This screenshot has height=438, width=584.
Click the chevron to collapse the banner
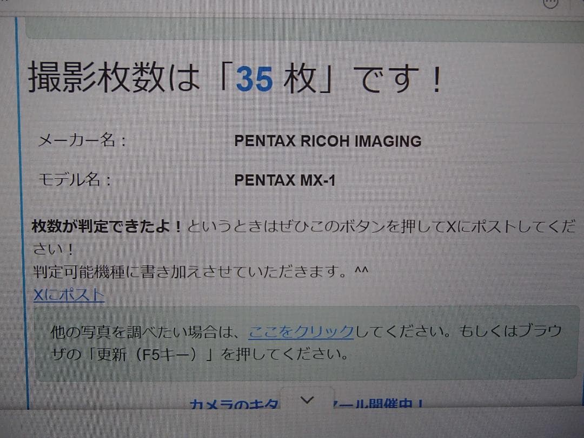pyautogui.click(x=308, y=400)
